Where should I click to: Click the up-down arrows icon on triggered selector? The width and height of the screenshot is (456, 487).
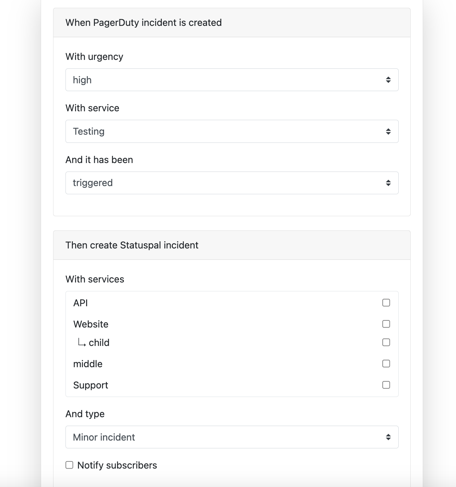(388, 183)
